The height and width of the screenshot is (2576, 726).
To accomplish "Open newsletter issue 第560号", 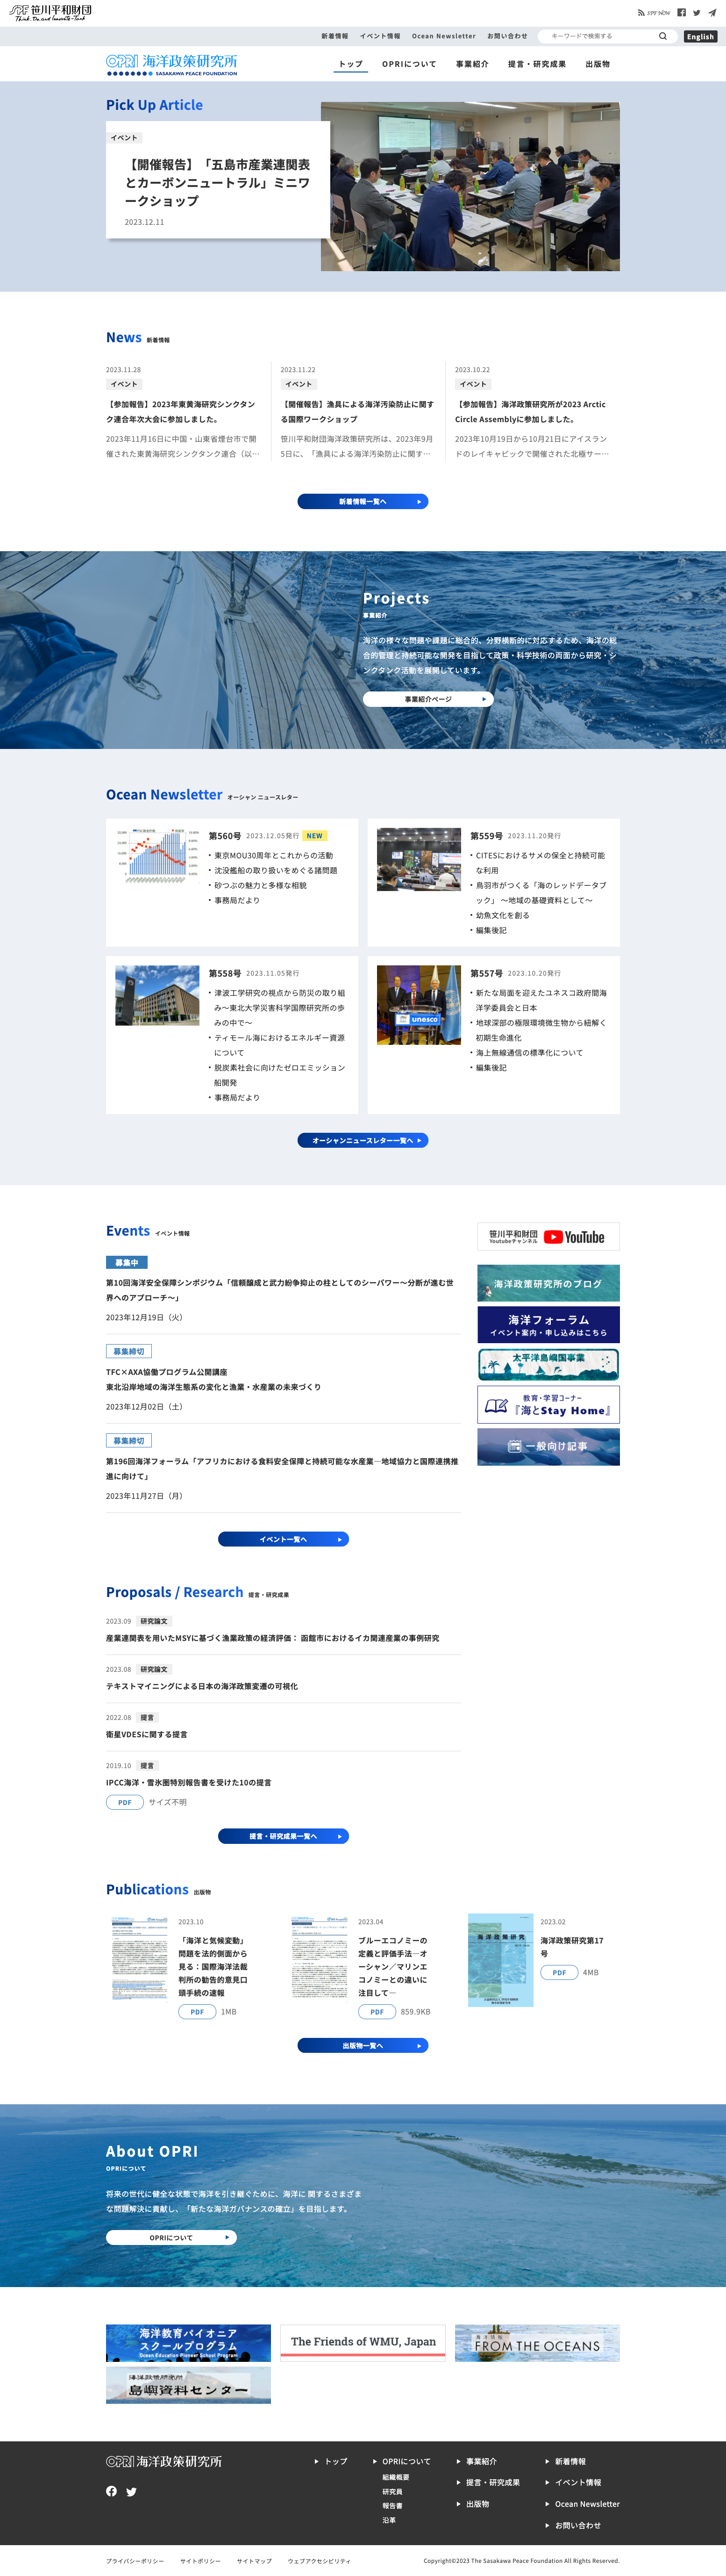I will pyautogui.click(x=225, y=836).
